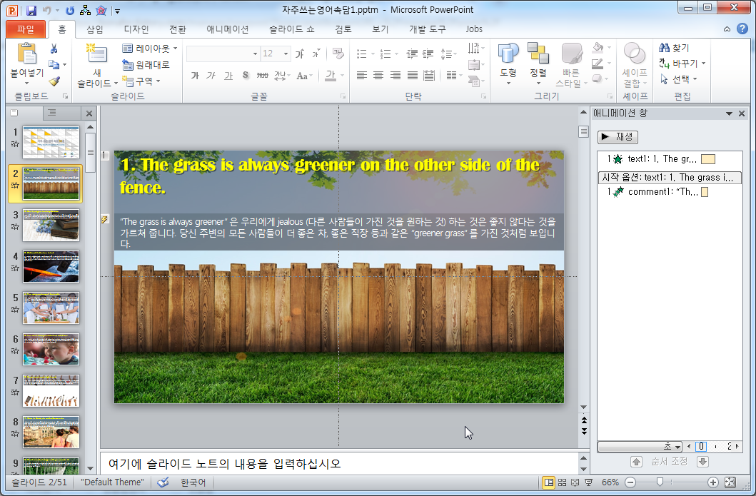
Task: Select slide 3 thumbnail
Action: pos(51,225)
